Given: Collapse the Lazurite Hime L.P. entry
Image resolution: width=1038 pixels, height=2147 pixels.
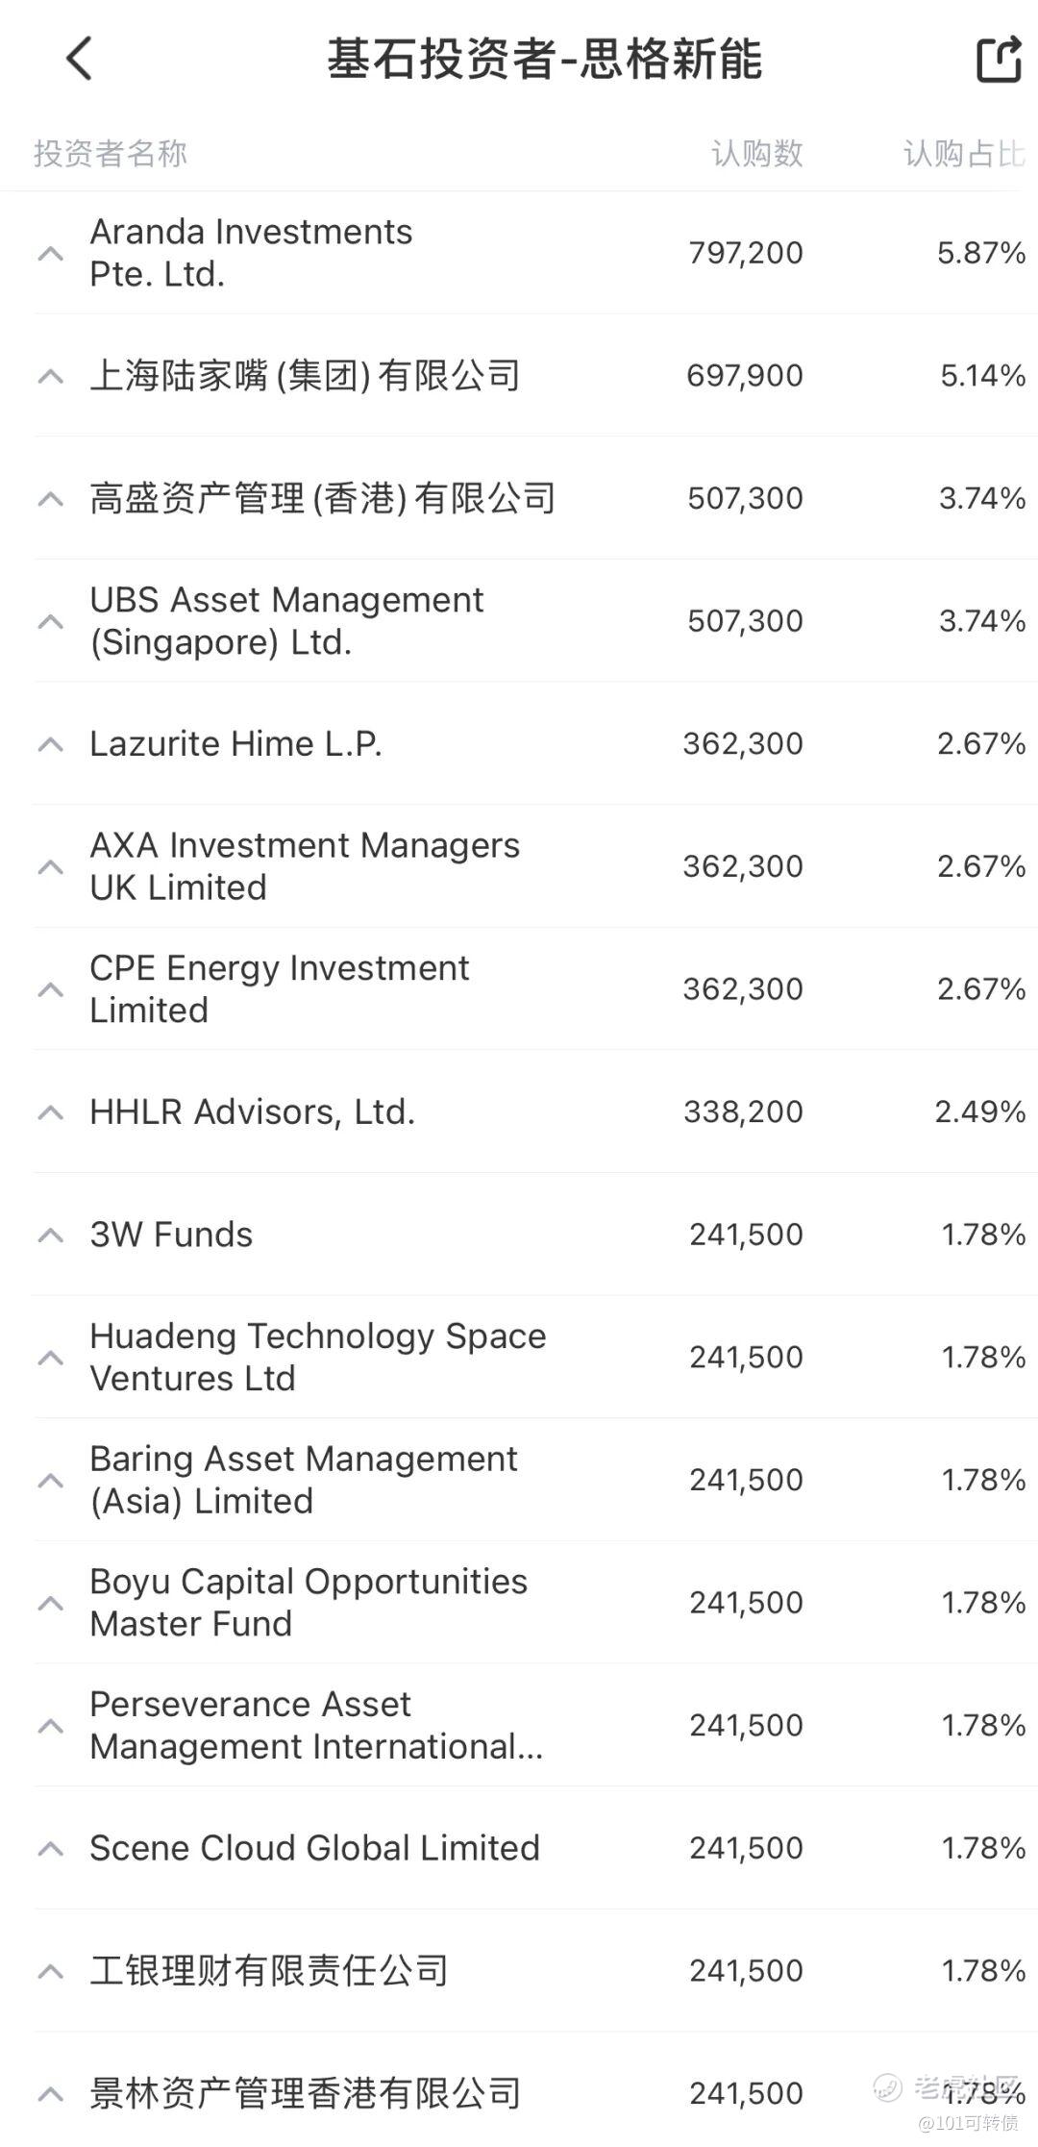Looking at the screenshot, I should pos(50,744).
